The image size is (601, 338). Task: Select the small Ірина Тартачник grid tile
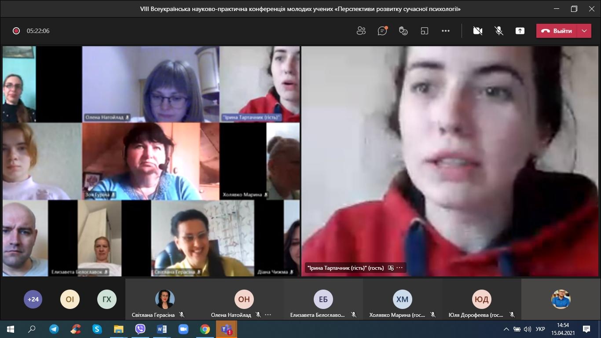(260, 84)
